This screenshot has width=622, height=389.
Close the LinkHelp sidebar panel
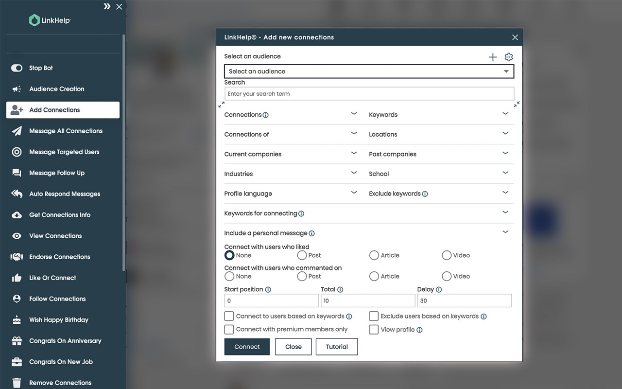(x=119, y=7)
